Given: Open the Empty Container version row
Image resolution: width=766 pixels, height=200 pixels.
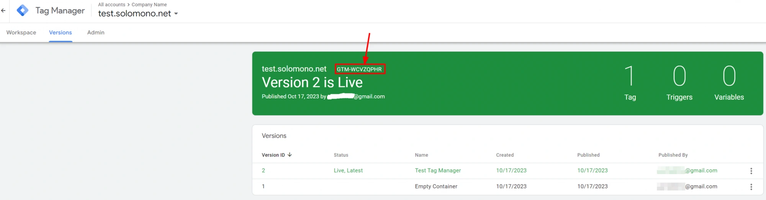Looking at the screenshot, I should 436,187.
